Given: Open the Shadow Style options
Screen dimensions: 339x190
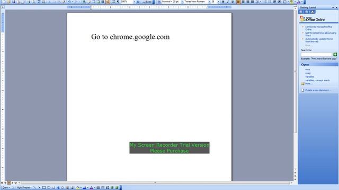Looking at the screenshot, I should click(x=112, y=188).
